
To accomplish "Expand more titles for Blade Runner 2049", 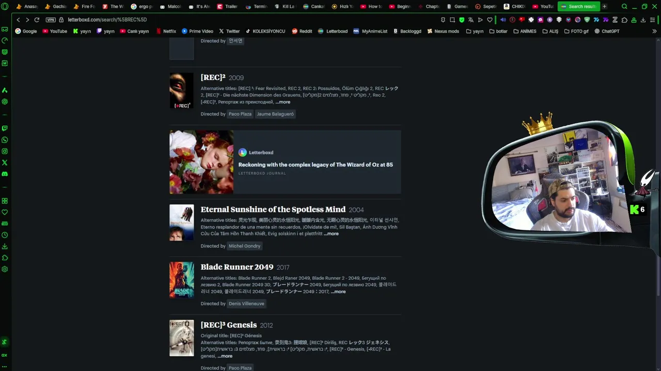I will (338, 292).
